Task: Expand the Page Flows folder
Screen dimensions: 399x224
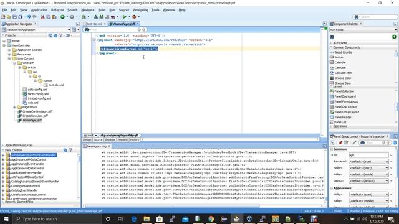Action: 14,107
